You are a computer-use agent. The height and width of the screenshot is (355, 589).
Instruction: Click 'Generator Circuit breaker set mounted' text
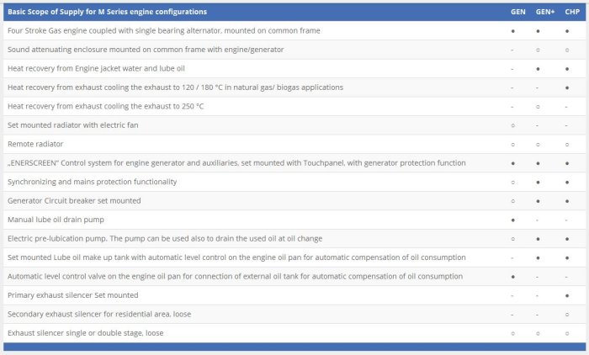coord(74,200)
